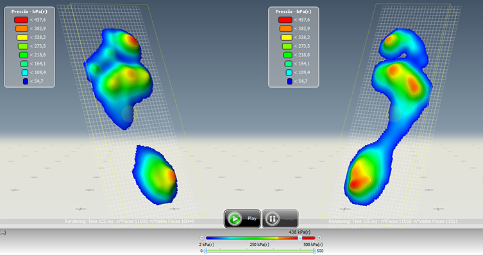Screen dimensions: 483x256
Task: Click the plus icon right of color scale
Action: point(319,237)
